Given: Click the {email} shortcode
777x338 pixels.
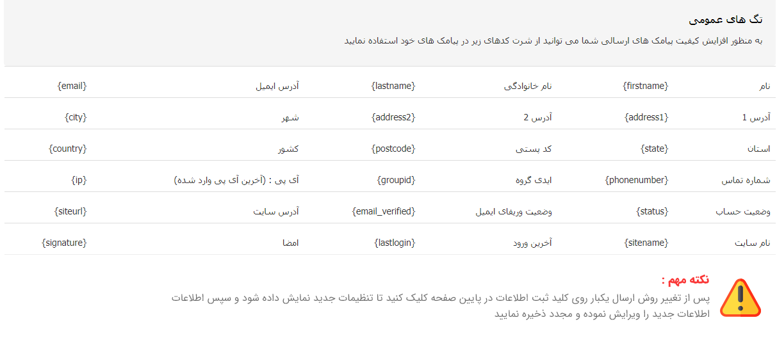Looking at the screenshot, I should (72, 86).
